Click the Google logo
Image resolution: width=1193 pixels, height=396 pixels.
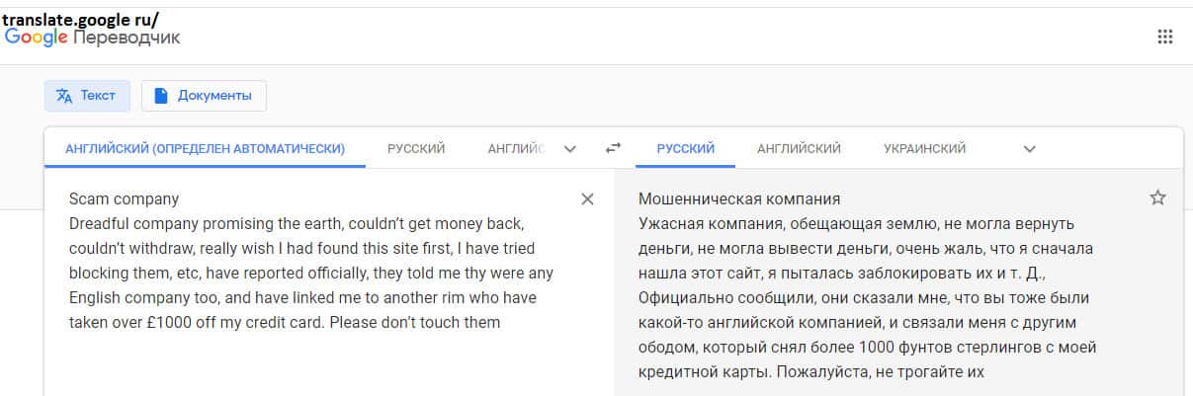(36, 38)
